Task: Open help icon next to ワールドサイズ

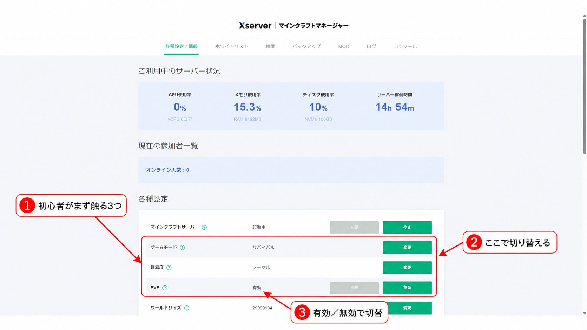Action: click(187, 308)
